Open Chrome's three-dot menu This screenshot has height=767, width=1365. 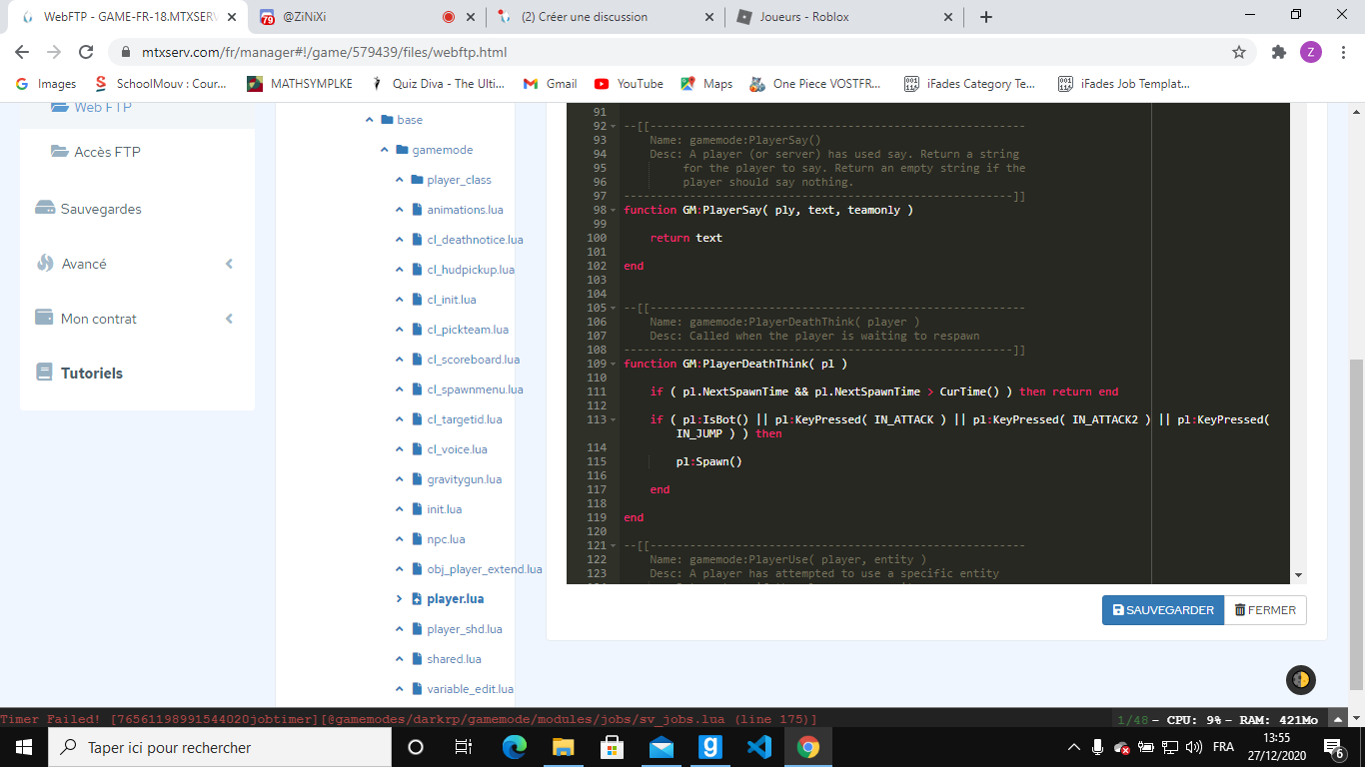pos(1343,52)
